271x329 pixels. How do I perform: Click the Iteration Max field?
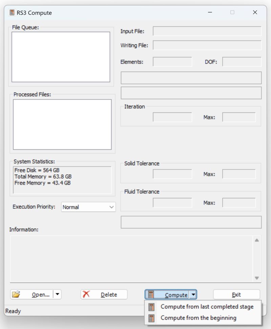point(239,117)
